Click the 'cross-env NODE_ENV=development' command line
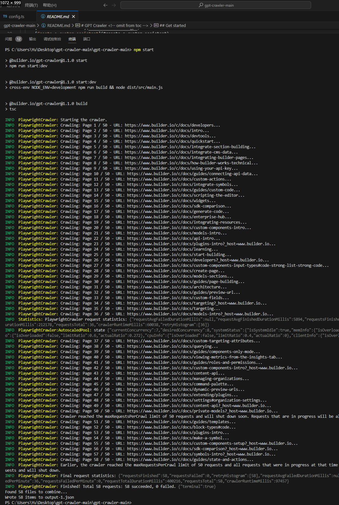Image resolution: width=339 pixels, height=505 pixels. coord(84,88)
